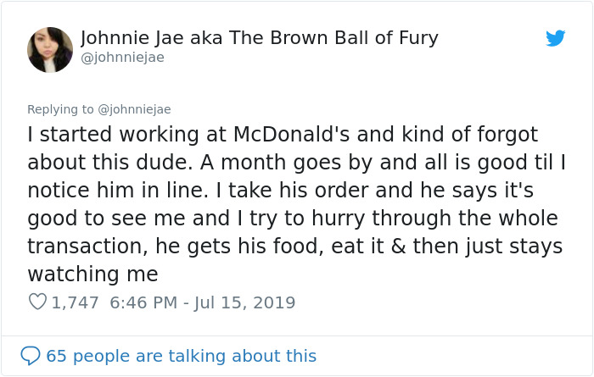Viewport: 594px width, 377px height.
Task: Open "65 people are talking about this"
Action: click(181, 356)
